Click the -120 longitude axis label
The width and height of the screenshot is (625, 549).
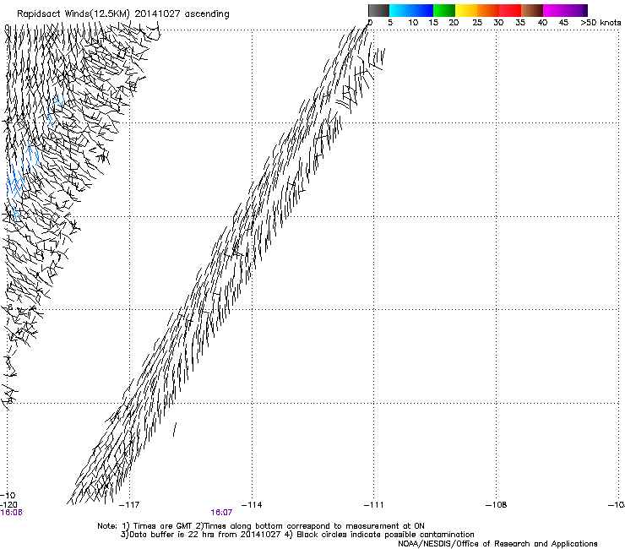[8, 505]
